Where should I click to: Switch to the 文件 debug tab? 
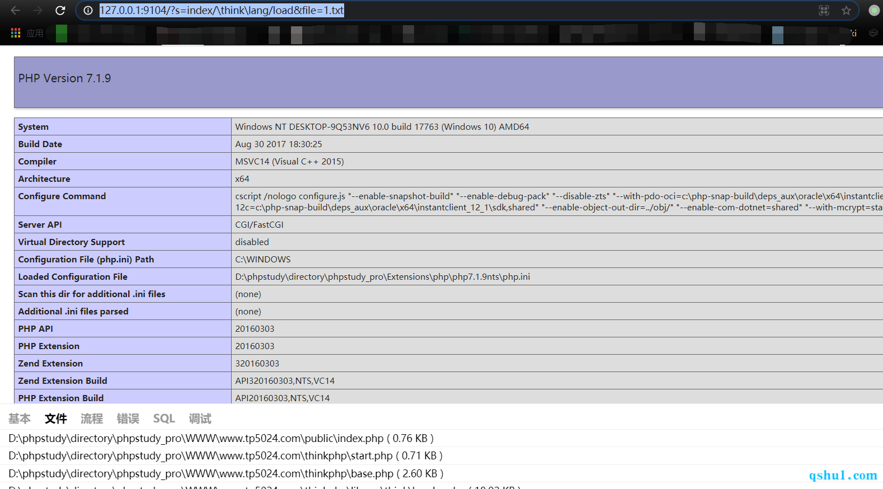tap(56, 419)
